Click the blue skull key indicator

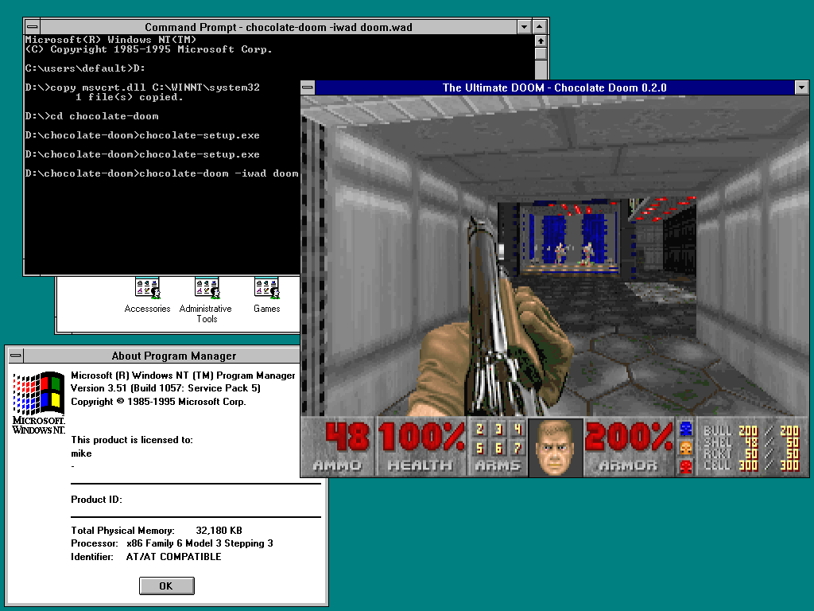click(685, 429)
